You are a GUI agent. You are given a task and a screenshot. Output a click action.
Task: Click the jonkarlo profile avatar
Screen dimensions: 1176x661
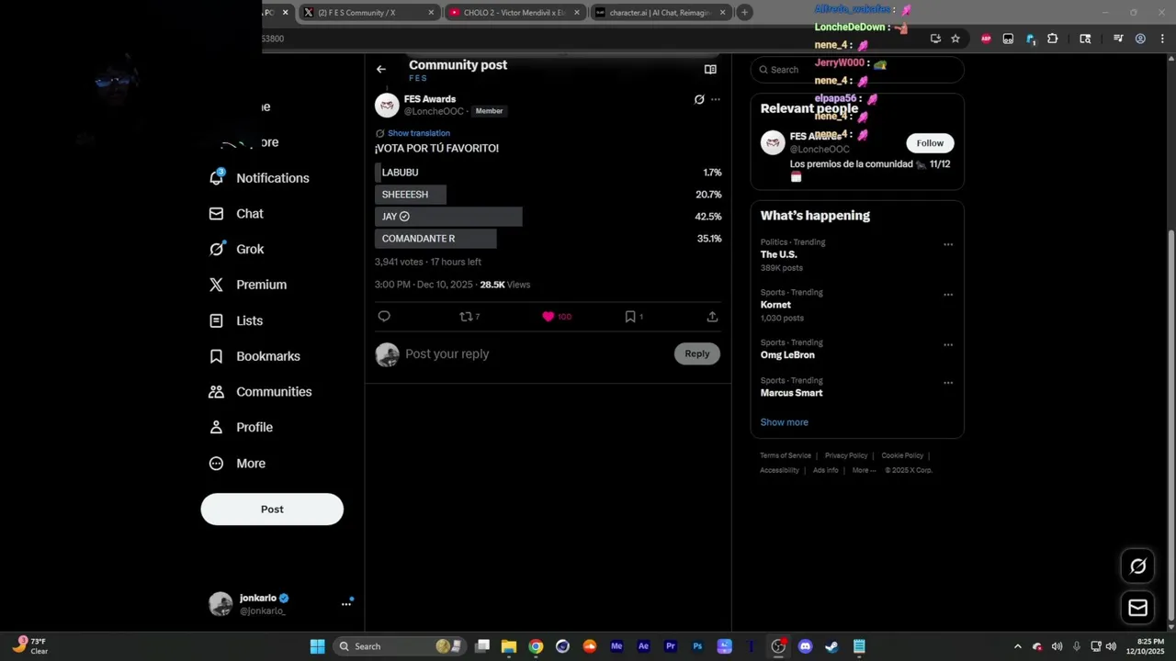click(x=220, y=604)
